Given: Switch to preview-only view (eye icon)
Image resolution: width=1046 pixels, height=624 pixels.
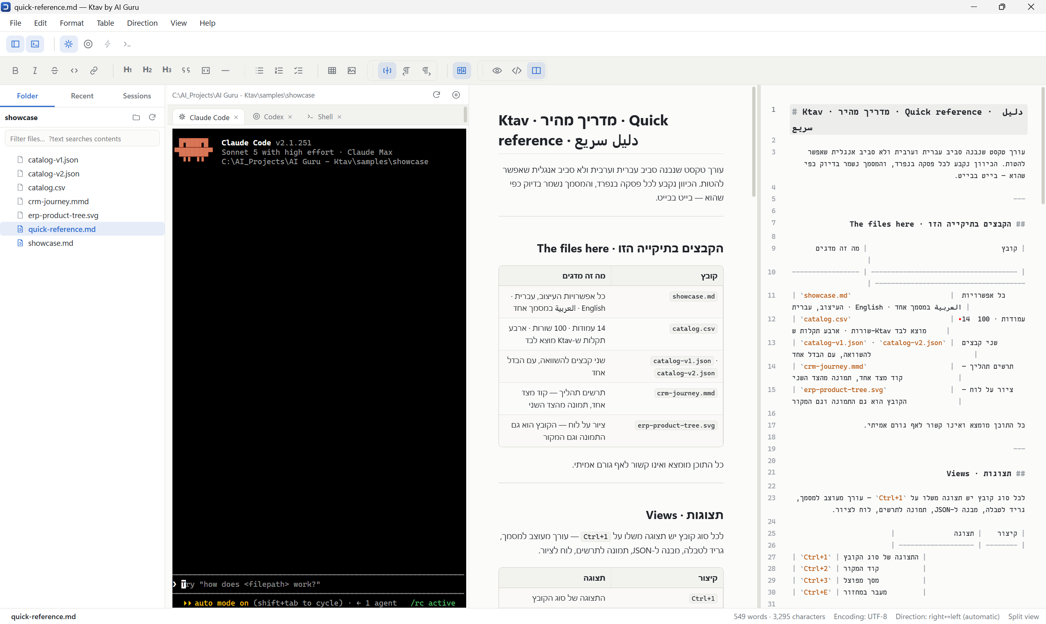Looking at the screenshot, I should click(497, 71).
